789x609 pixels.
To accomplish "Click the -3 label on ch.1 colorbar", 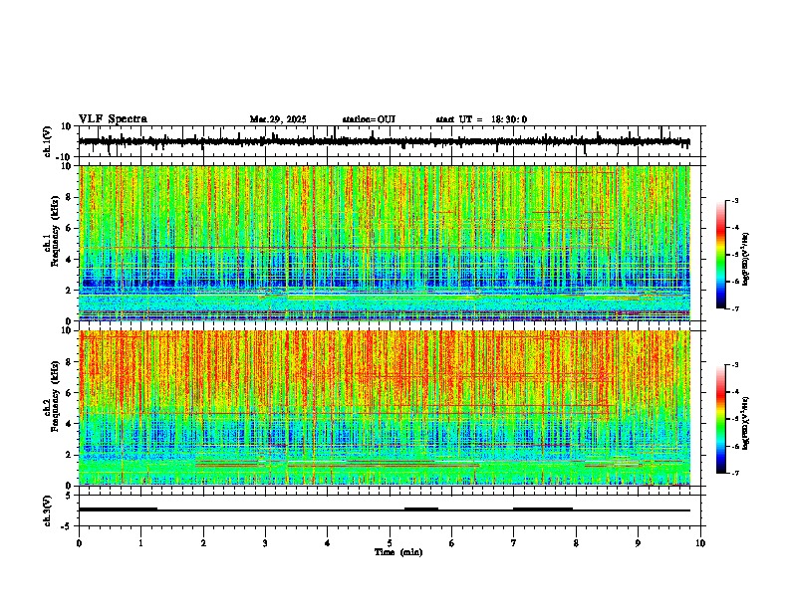I will pyautogui.click(x=734, y=200).
